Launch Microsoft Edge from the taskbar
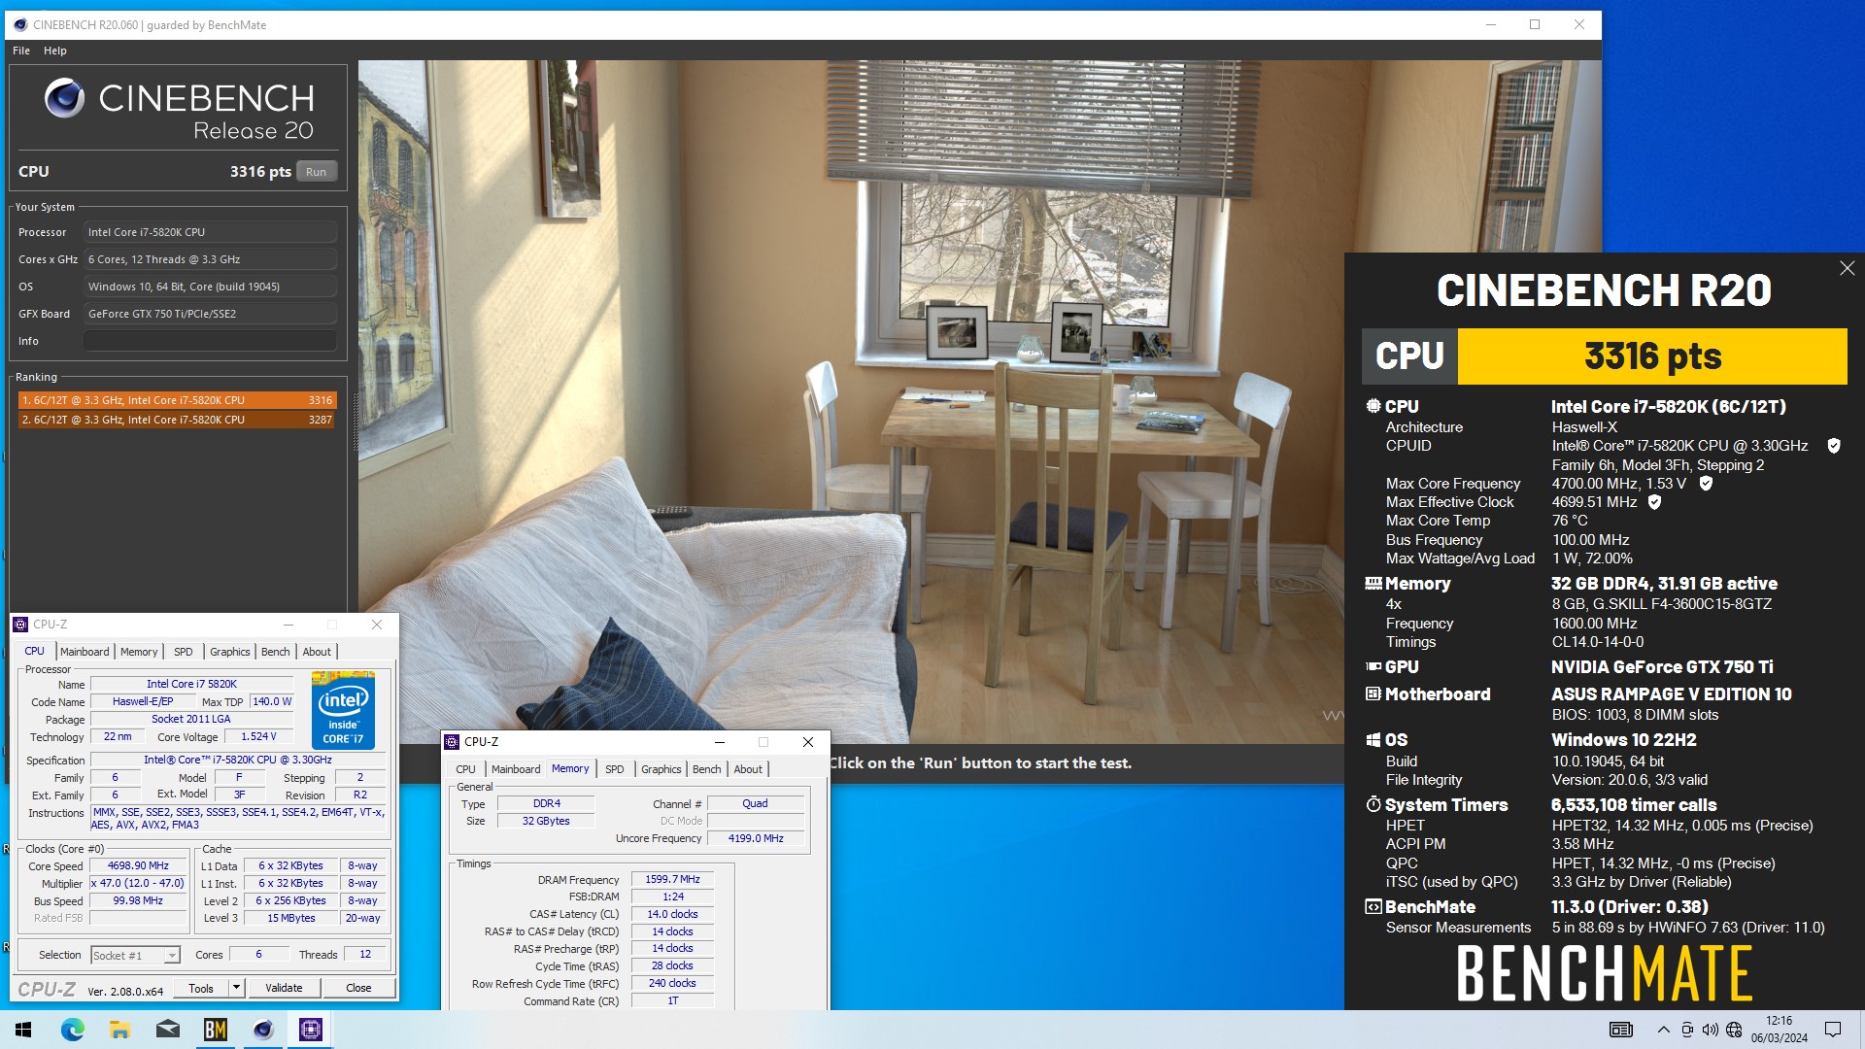The width and height of the screenshot is (1865, 1049). tap(72, 1030)
